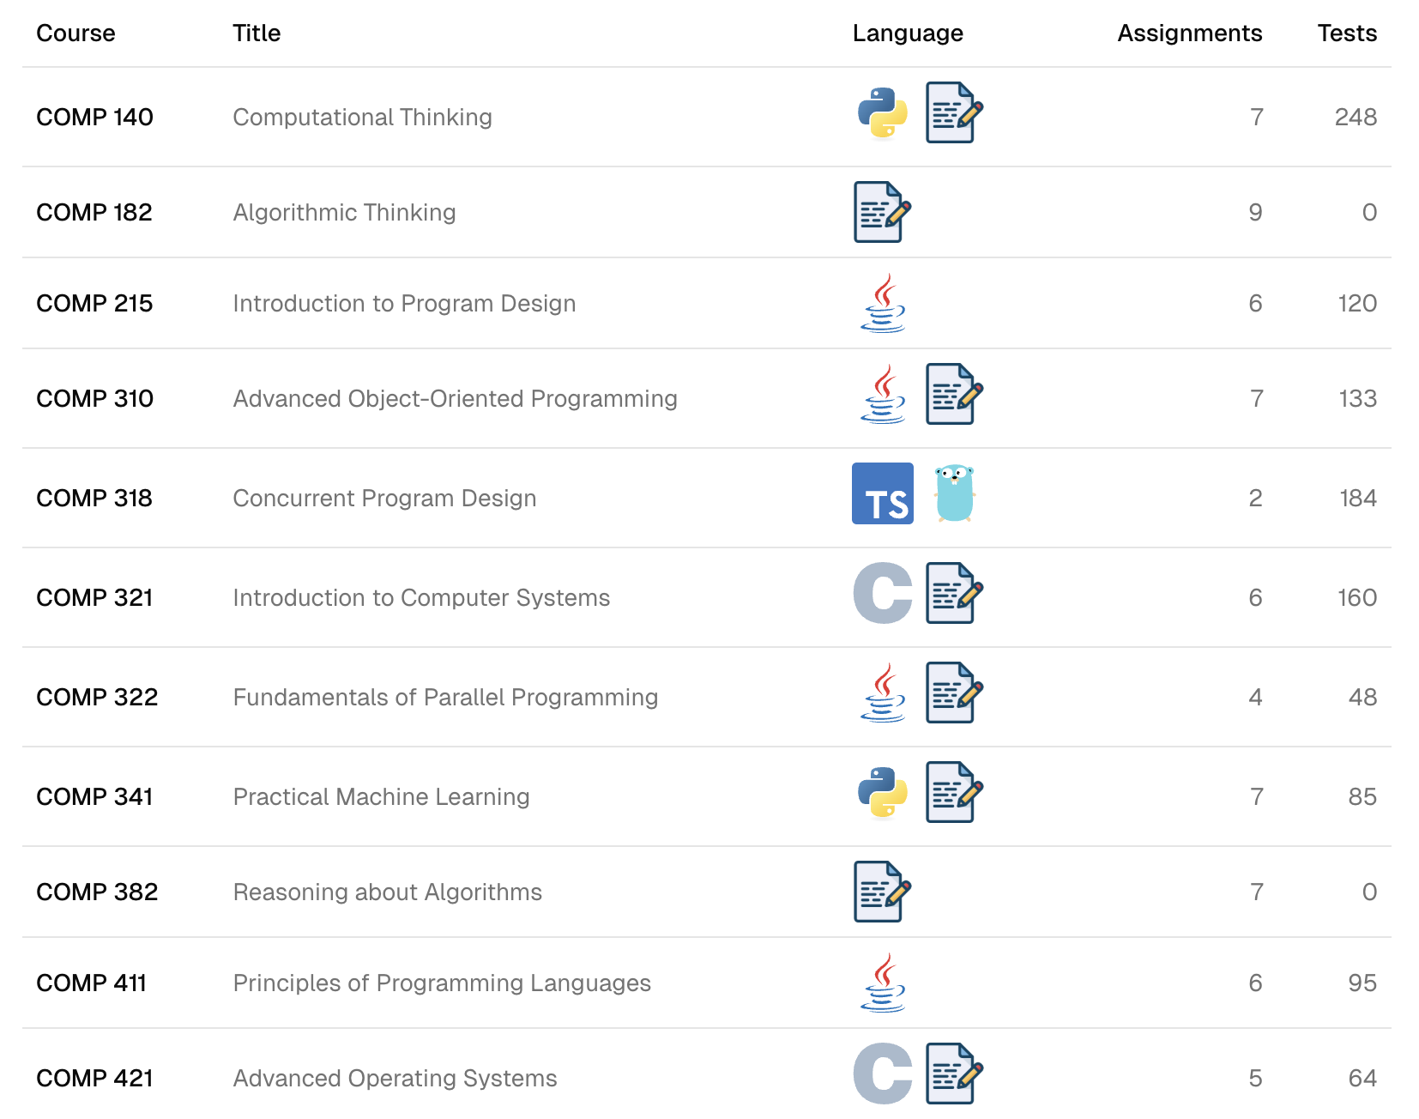This screenshot has width=1419, height=1119.
Task: Click the written-assignment icon for COMP 182
Action: [x=882, y=212]
